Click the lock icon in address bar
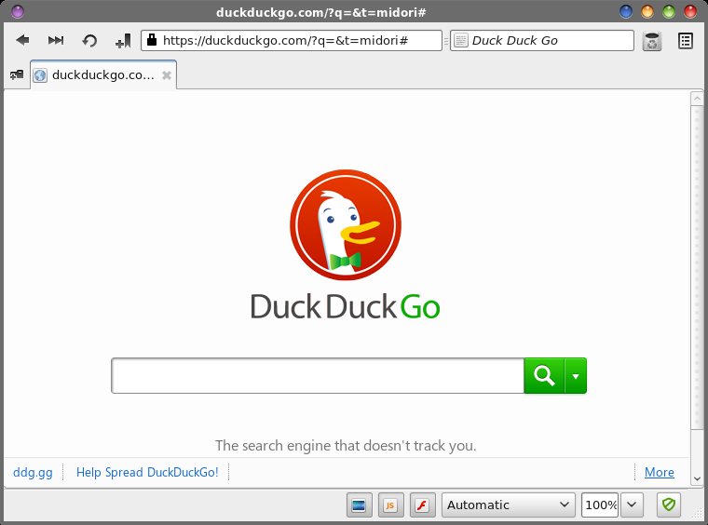The width and height of the screenshot is (708, 525). (152, 40)
